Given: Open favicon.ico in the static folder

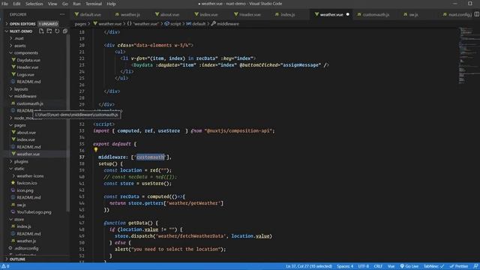Looking at the screenshot, I should tap(27, 183).
